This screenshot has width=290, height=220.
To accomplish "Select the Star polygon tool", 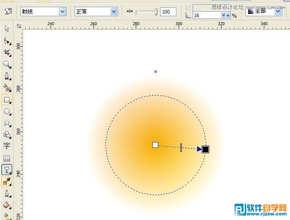I will coord(7,123).
